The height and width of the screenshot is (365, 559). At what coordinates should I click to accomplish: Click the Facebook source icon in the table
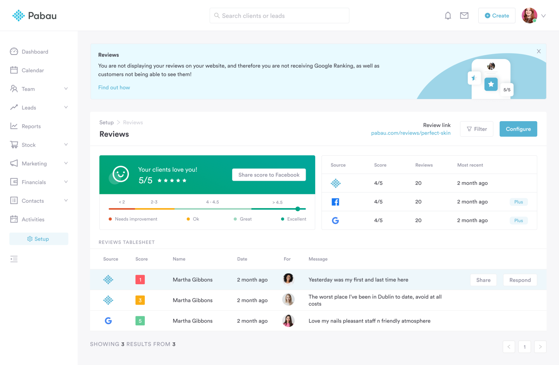tap(335, 202)
